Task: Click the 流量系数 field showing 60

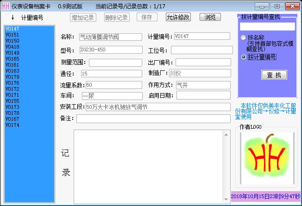Action: 114,85
